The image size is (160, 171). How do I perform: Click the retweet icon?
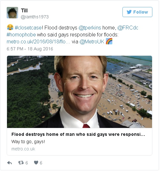click(21, 162)
